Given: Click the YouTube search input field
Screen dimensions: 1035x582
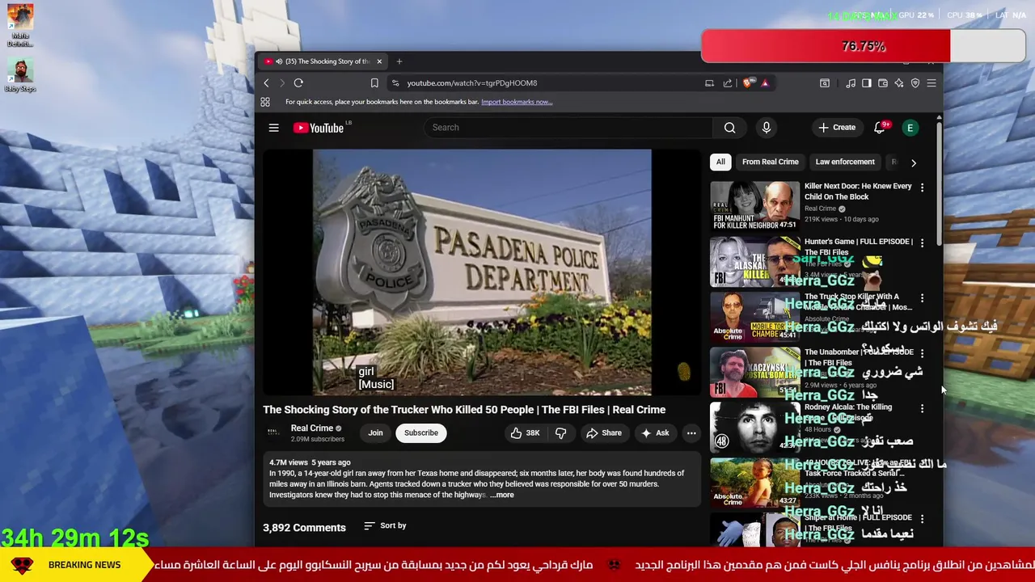Looking at the screenshot, I should point(568,128).
